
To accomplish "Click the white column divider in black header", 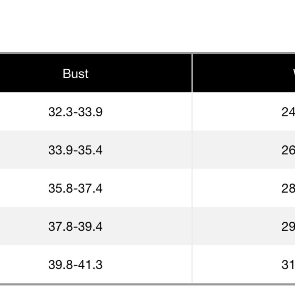I will coord(192,73).
